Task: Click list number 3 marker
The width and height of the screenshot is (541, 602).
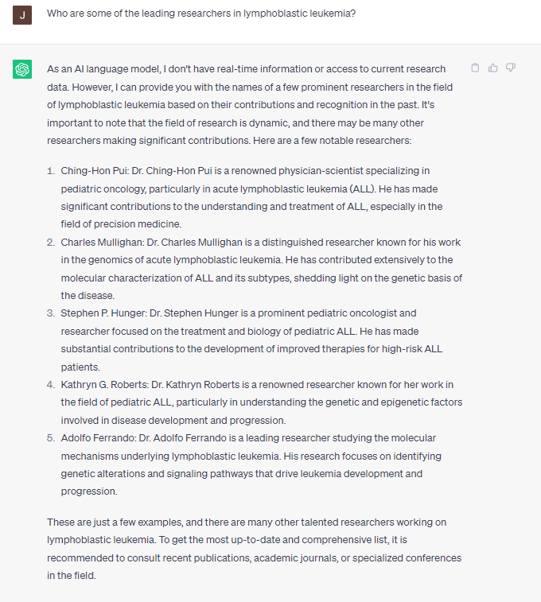Action: pyautogui.click(x=51, y=313)
